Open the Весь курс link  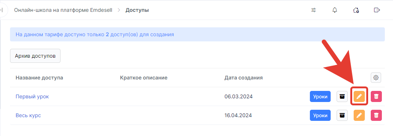pos(28,116)
